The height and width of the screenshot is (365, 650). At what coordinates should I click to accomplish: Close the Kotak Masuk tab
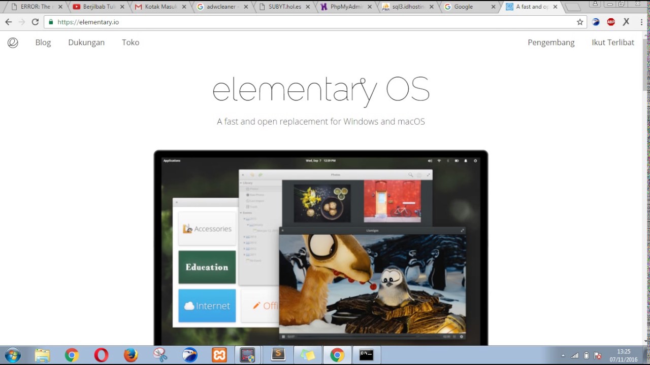(x=184, y=7)
